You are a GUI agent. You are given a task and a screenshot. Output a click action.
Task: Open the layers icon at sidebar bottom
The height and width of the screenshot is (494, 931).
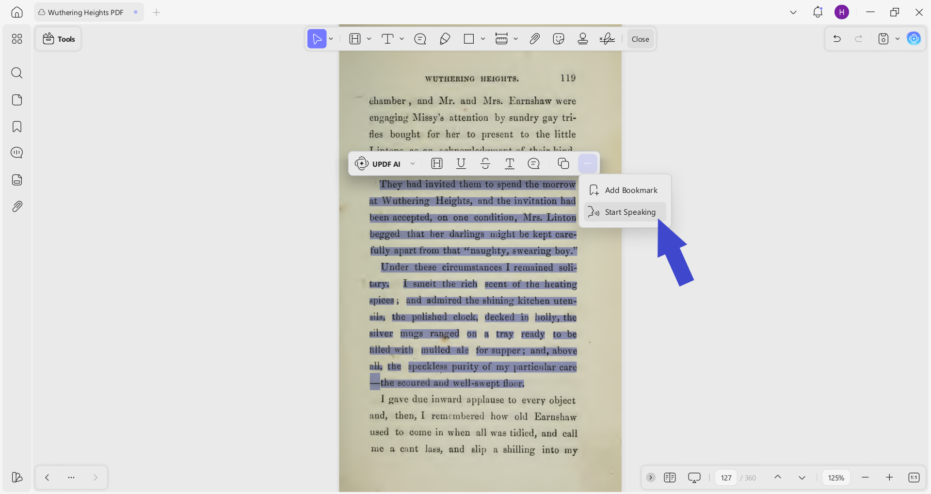(17, 478)
